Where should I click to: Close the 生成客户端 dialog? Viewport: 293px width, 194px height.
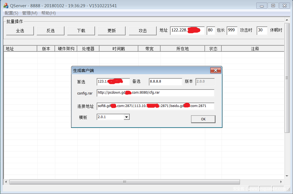(216, 70)
